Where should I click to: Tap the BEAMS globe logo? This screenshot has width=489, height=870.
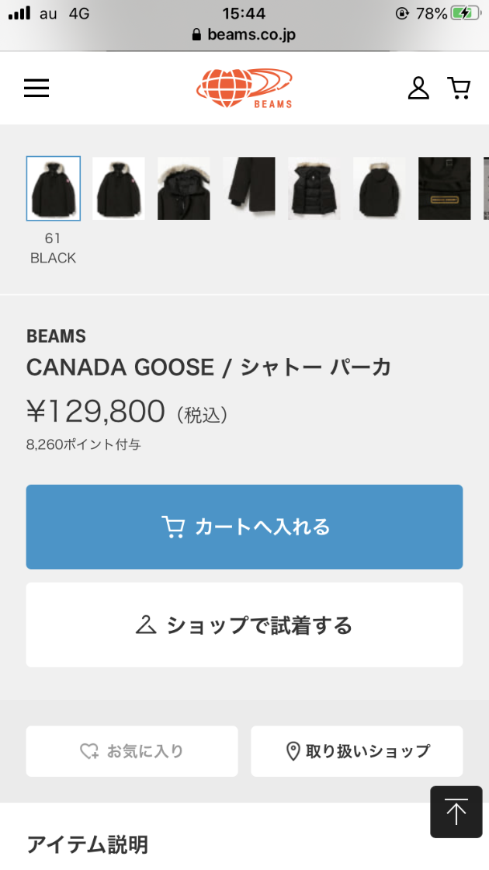pos(244,89)
